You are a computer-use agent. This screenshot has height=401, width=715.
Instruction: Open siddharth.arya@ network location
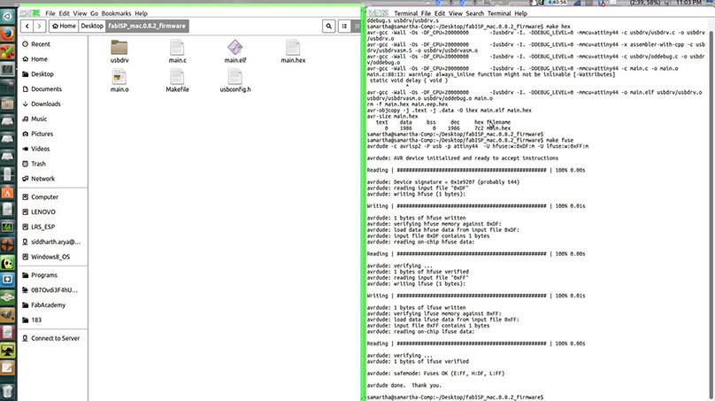coord(52,242)
